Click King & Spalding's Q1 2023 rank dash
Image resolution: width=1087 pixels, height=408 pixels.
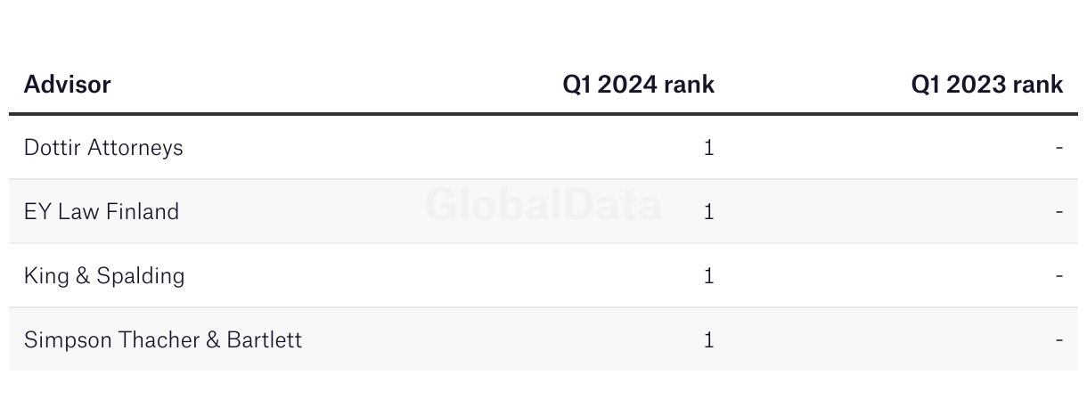tap(1059, 275)
